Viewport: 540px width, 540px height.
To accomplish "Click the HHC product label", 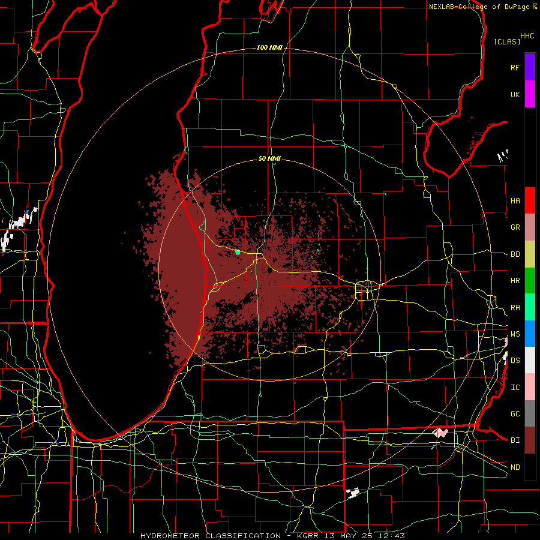I will pos(527,36).
